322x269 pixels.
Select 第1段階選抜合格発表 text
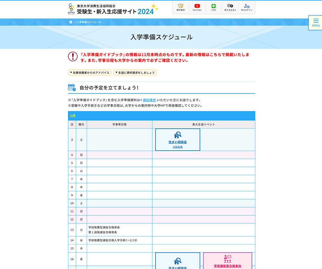point(103,232)
